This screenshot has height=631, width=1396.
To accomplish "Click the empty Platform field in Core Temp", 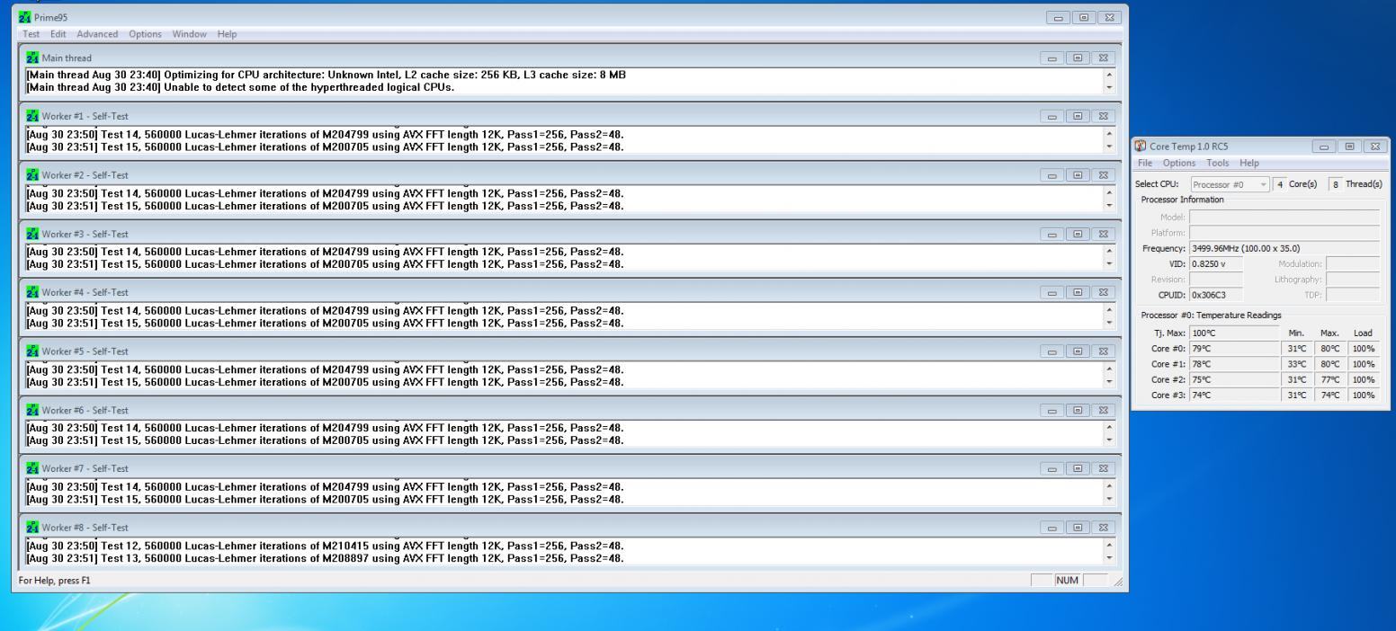I will tap(1284, 233).
